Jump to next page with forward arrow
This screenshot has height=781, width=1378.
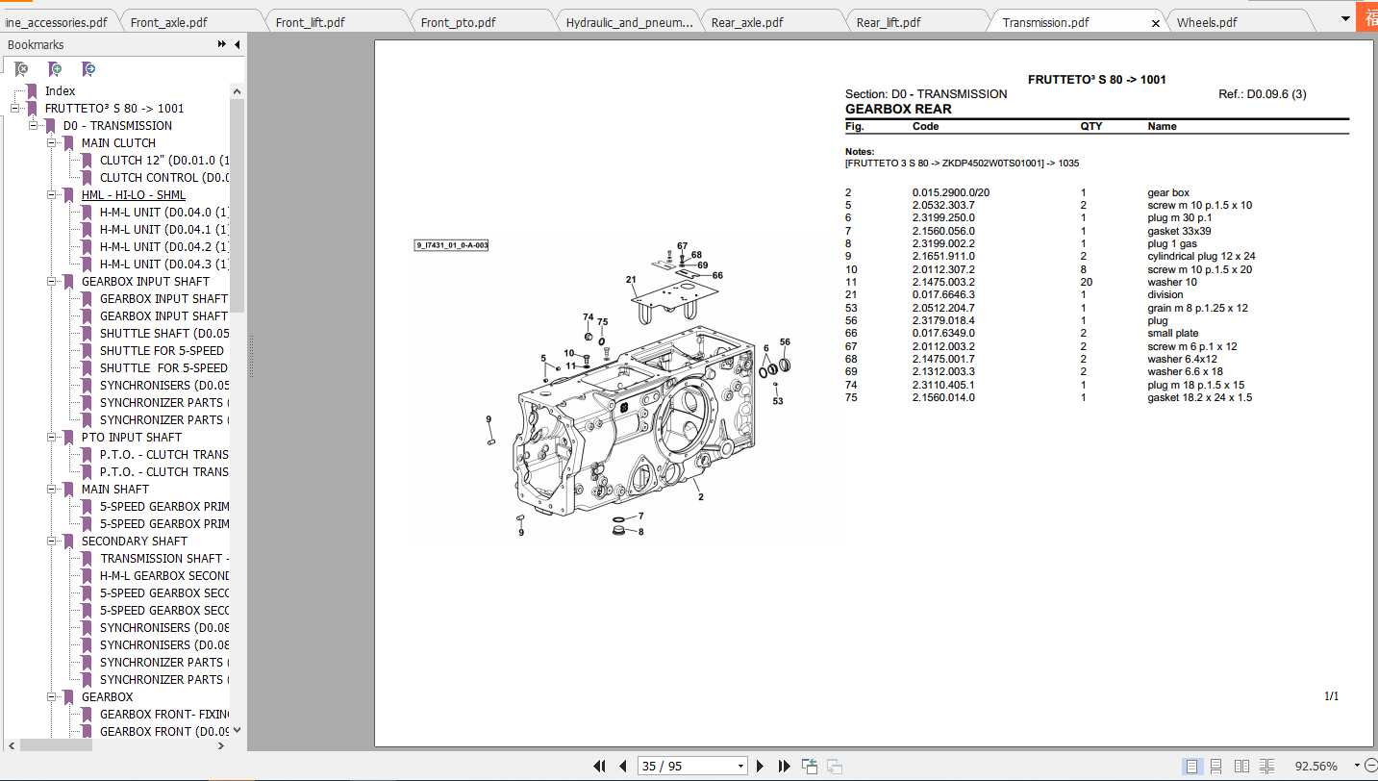click(760, 766)
